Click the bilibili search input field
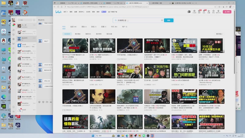Viewport: 245px width, 138px height. click(139, 20)
